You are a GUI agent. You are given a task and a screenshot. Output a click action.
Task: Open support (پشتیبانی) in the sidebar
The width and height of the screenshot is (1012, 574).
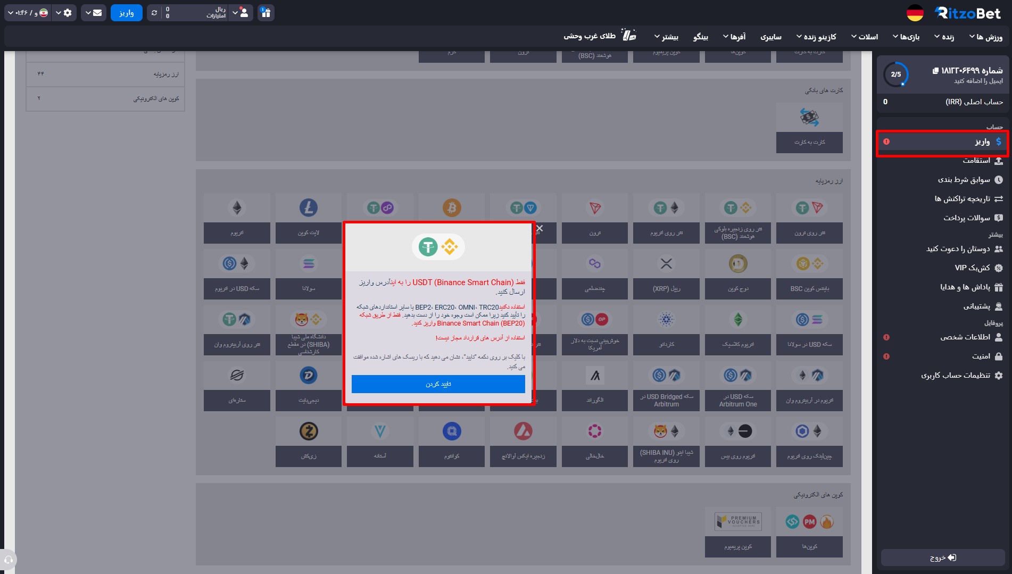pyautogui.click(x=942, y=306)
